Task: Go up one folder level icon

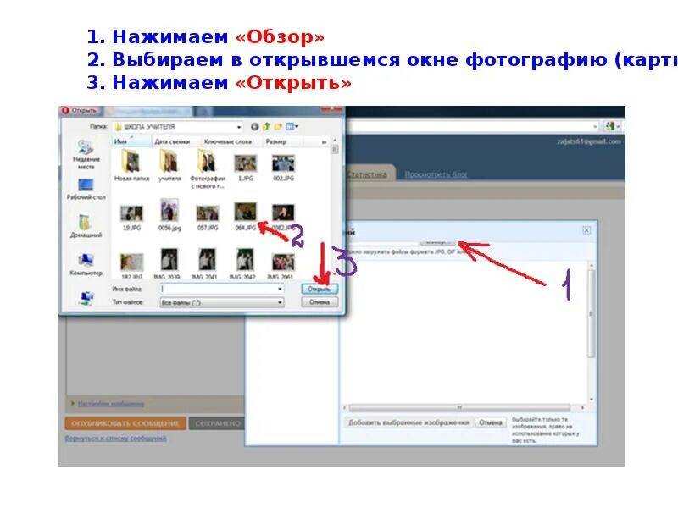Action: [x=266, y=126]
